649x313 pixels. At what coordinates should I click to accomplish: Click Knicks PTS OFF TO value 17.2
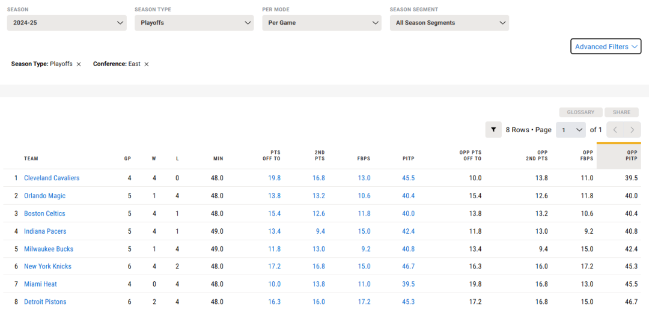[x=274, y=266]
